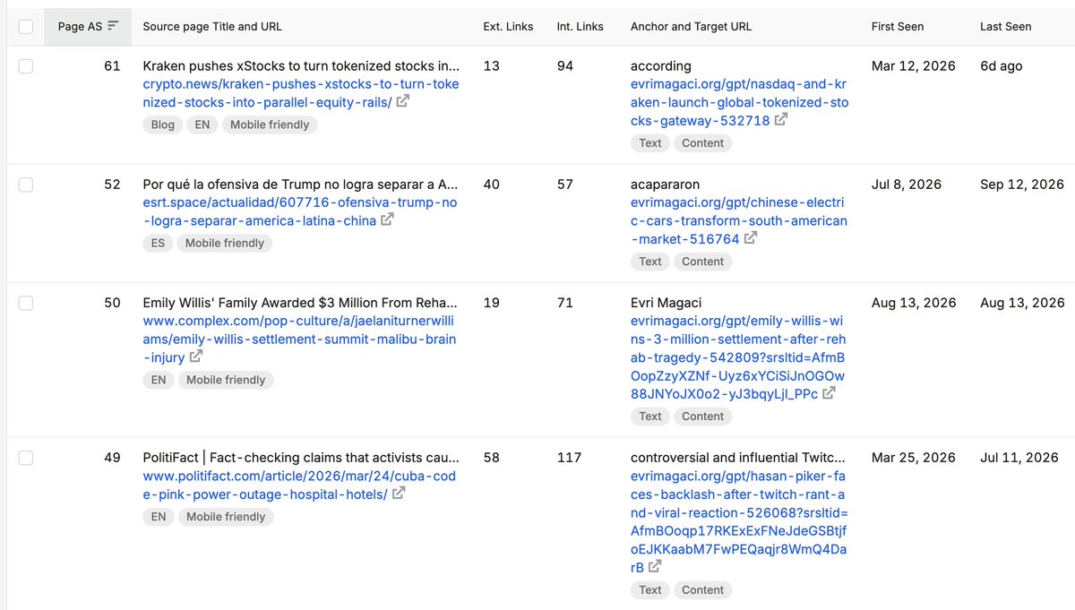Open external icon for emily-willis-wins target URL
This screenshot has width=1075, height=610.
[x=829, y=392]
